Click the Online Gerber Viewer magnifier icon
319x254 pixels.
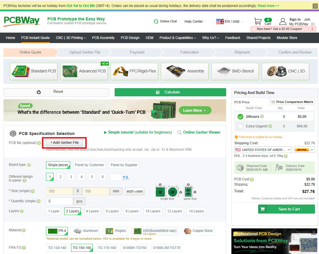[x=180, y=132]
